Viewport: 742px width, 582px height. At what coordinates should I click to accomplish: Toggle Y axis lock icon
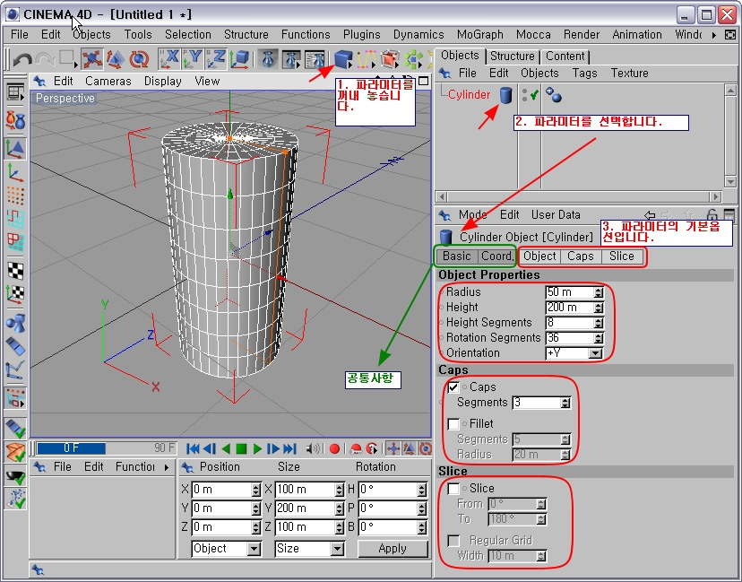click(x=193, y=59)
